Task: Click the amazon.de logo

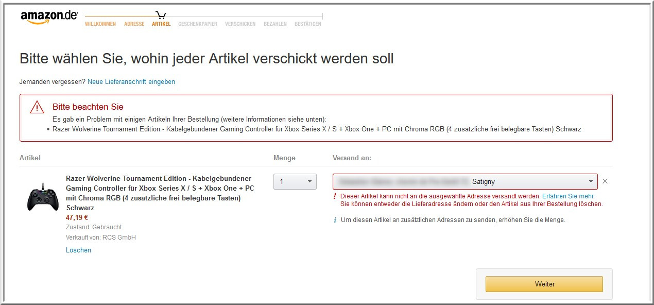Action: coord(49,18)
